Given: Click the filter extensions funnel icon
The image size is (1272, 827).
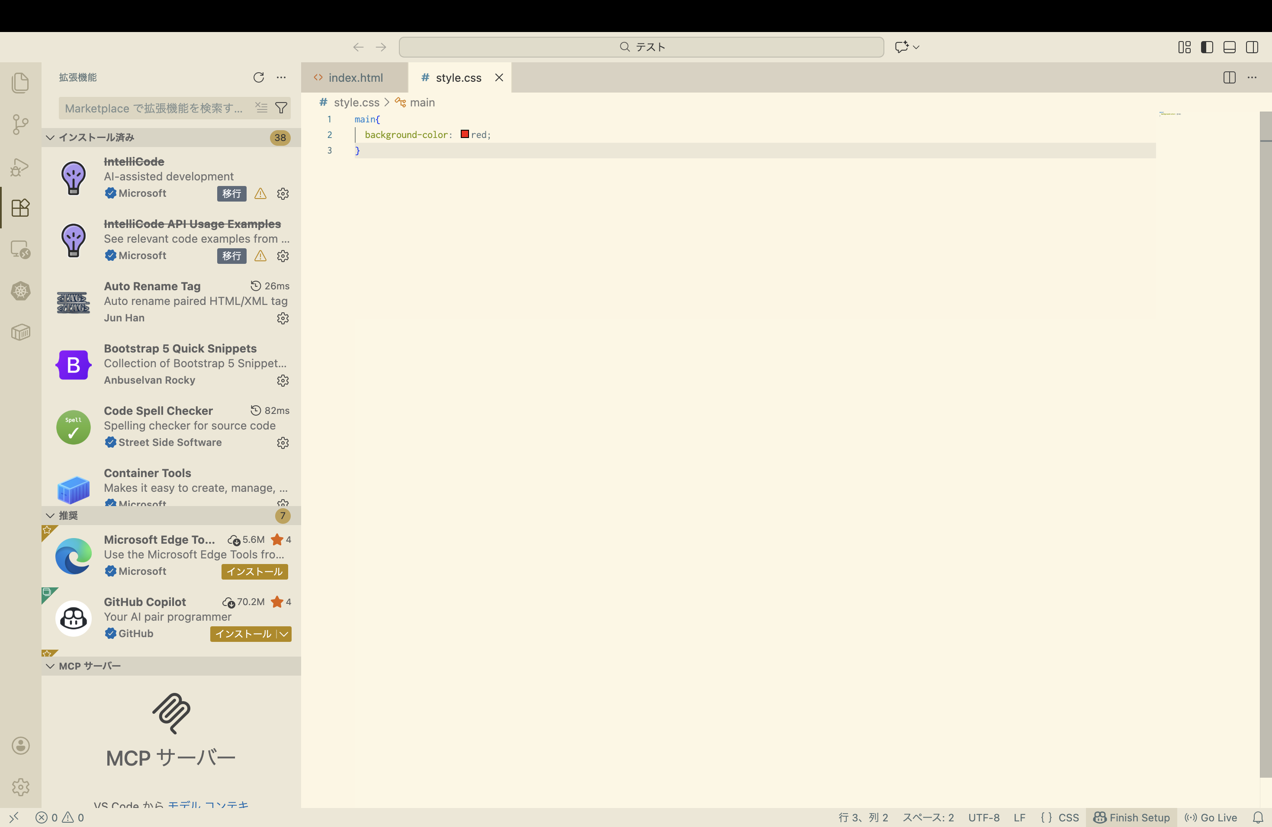Looking at the screenshot, I should click(281, 108).
